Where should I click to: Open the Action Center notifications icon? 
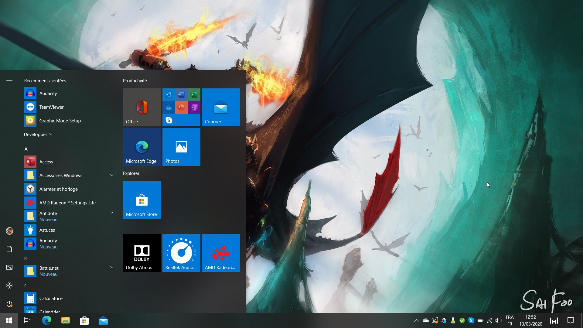pos(571,320)
